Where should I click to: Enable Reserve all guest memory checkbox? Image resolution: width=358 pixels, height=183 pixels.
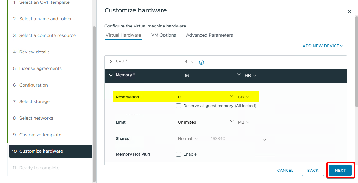pos(179,106)
